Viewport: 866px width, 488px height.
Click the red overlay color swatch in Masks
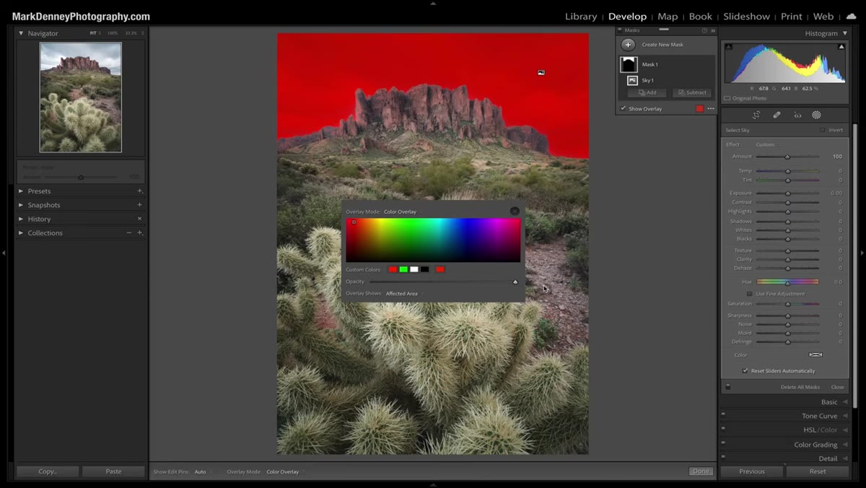tap(699, 109)
